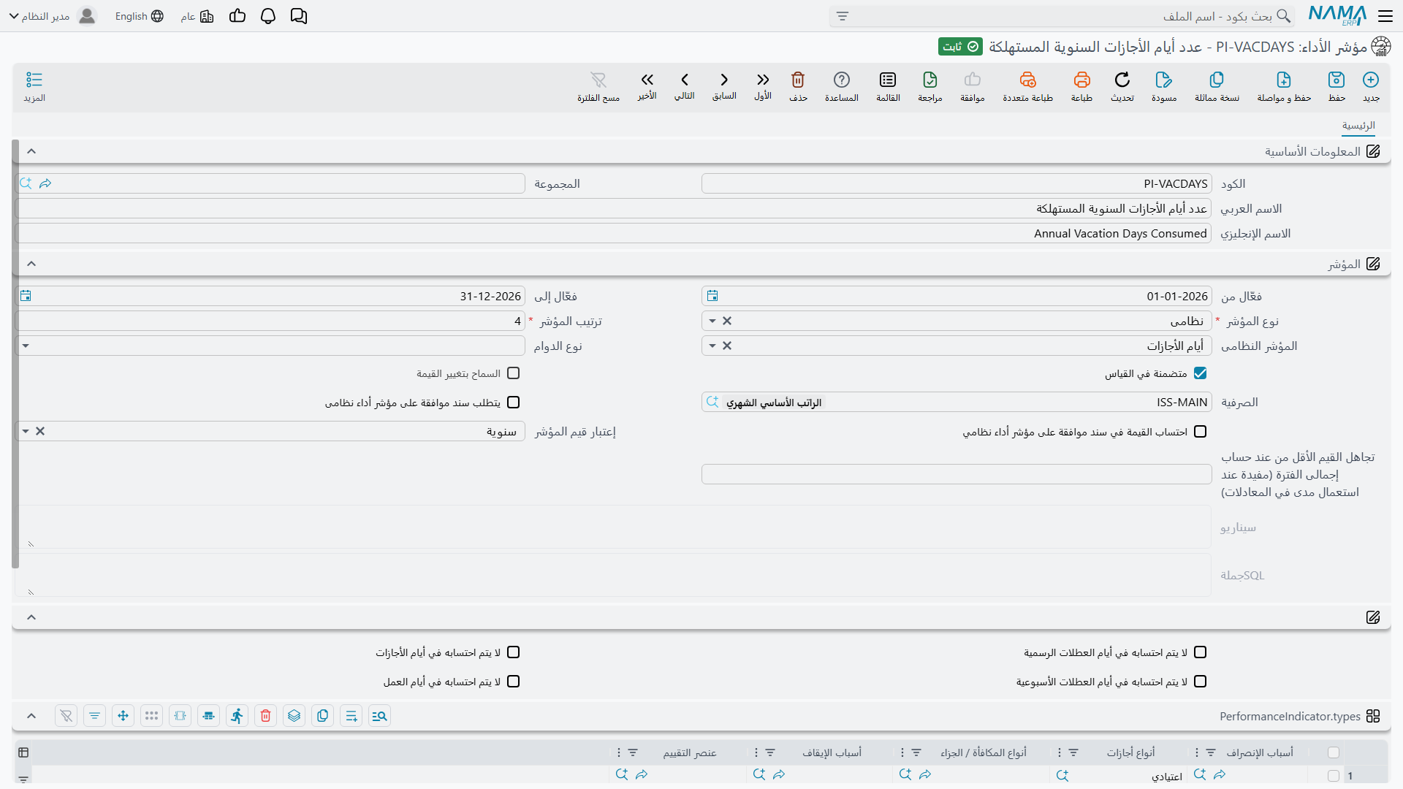Uncheck متضمنة في القياس checkbox

[1200, 373]
